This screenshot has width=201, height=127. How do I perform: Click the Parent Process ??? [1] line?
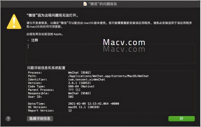pos(54,90)
